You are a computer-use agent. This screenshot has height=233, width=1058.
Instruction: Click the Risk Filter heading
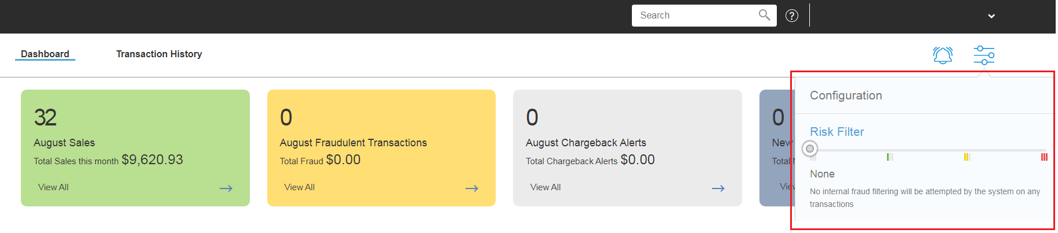[x=837, y=132]
